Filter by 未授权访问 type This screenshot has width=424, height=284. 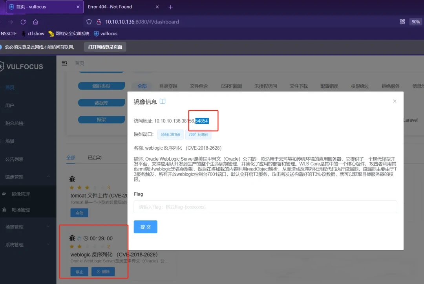pos(265,86)
